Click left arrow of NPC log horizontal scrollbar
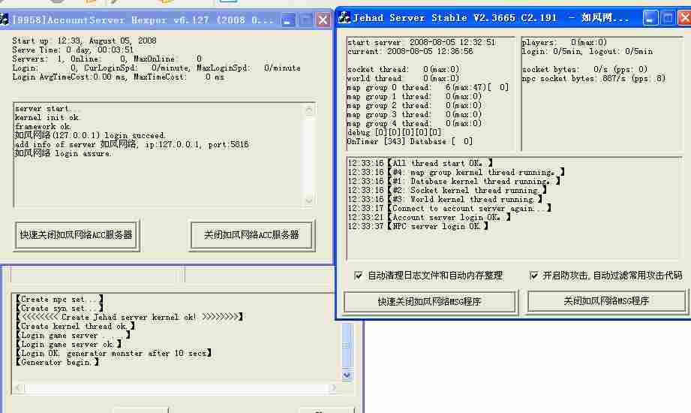This screenshot has width=691, height=413. coord(18,388)
